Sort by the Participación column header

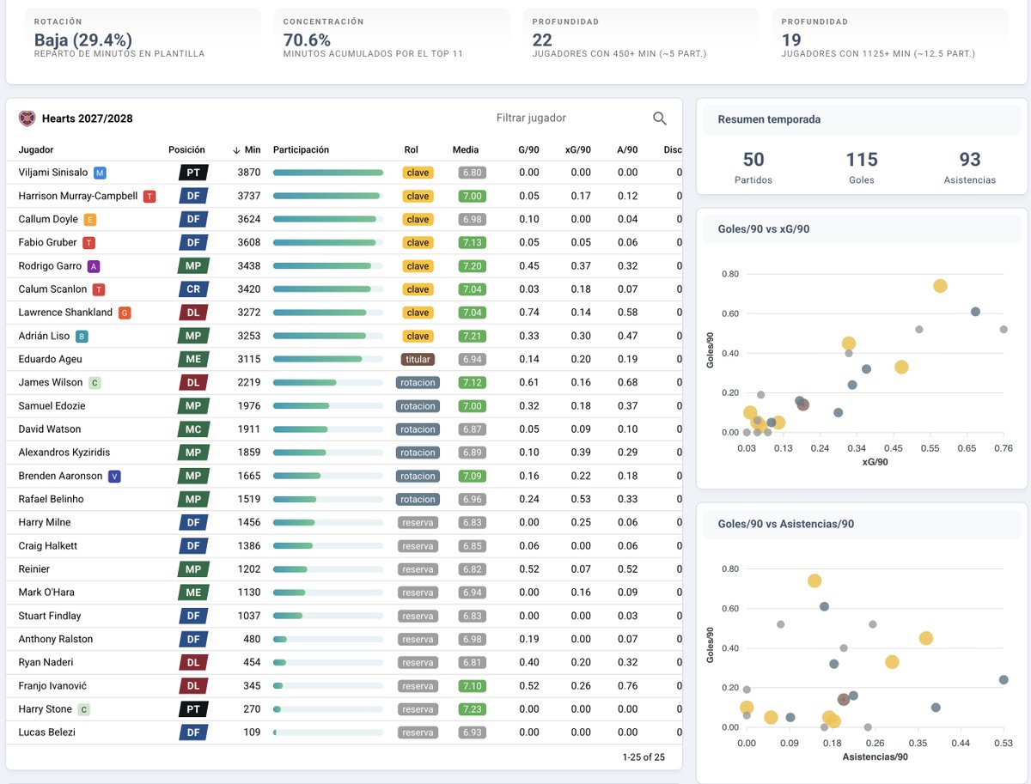click(301, 149)
